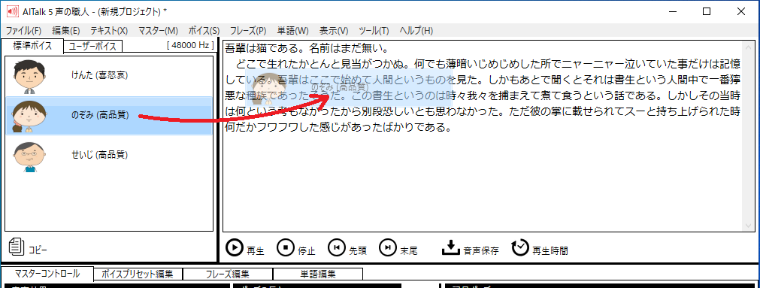The width and height of the screenshot is (760, 288).
Task: Click the 停止 stop button
Action: 286,247
